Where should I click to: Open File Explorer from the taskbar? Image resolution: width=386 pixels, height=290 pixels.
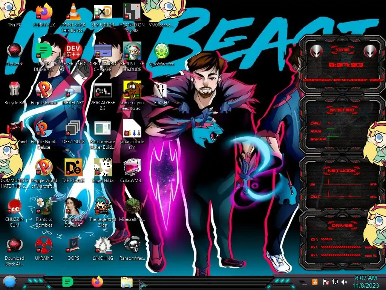127,282
